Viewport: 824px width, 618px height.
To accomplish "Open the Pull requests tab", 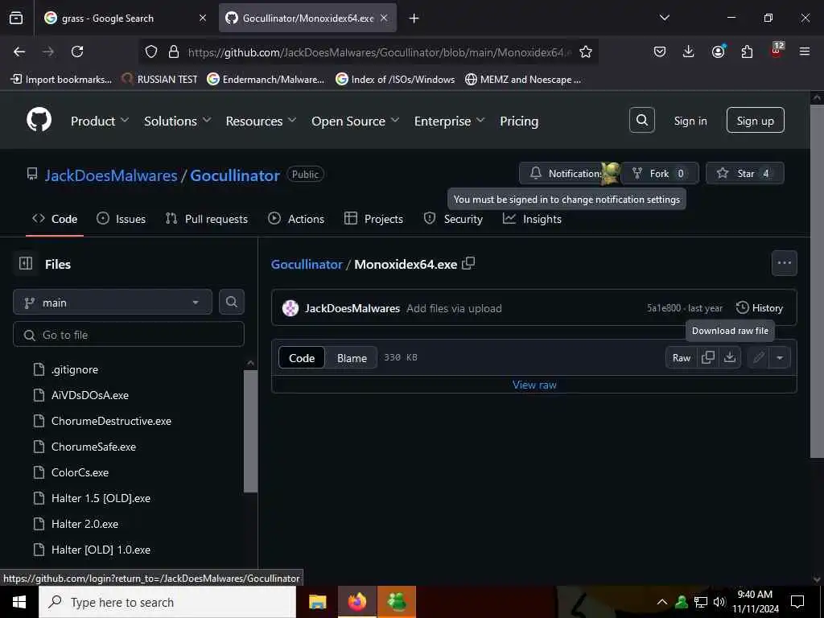I will tap(207, 219).
